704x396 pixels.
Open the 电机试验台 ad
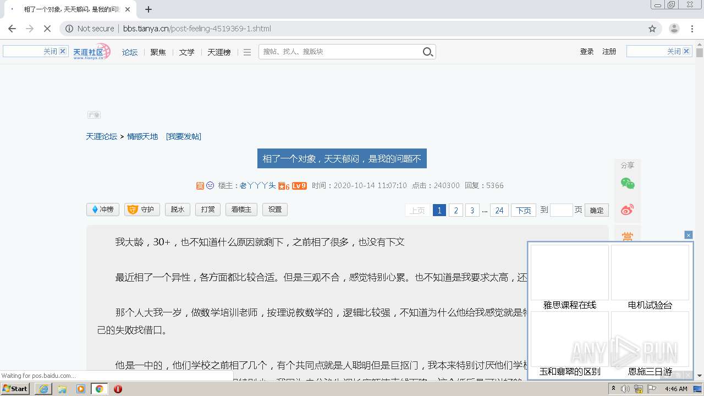click(650, 305)
